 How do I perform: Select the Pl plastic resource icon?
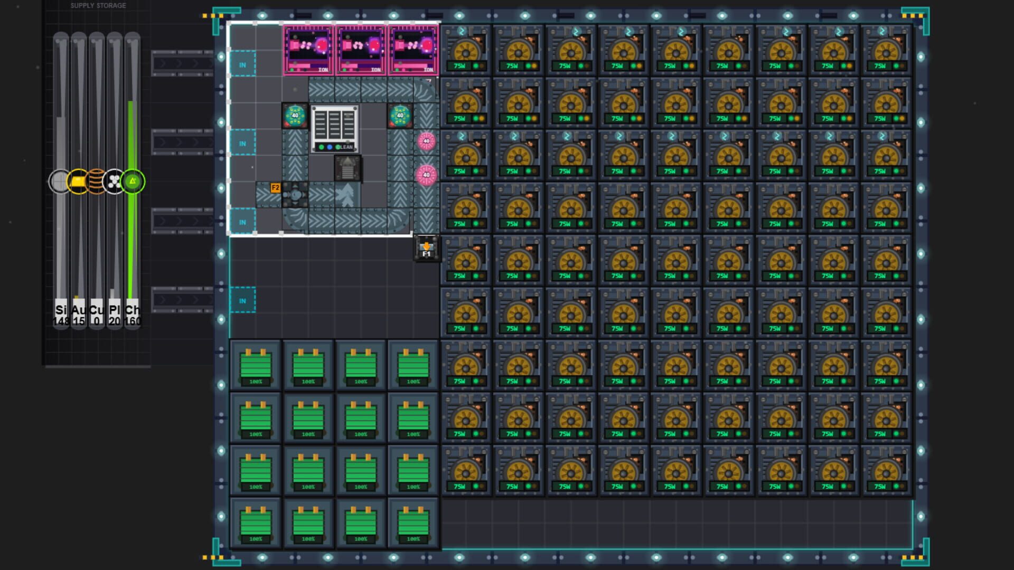tap(115, 181)
